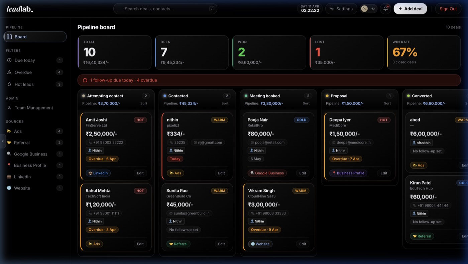The width and height of the screenshot is (468, 264).
Task: Select the Due today filter
Action: click(x=25, y=60)
